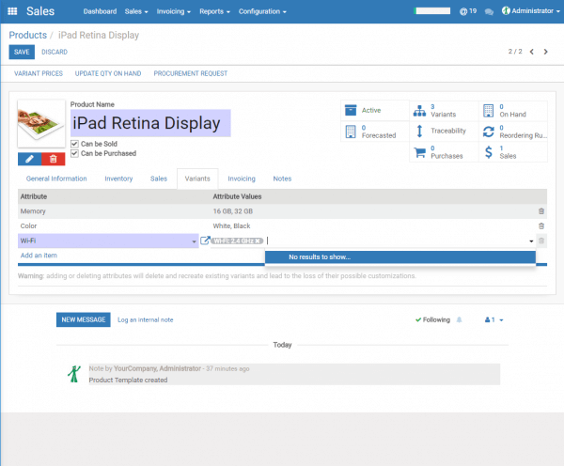Expand the Reports menu dropdown
This screenshot has width=564, height=466.
[x=214, y=11]
